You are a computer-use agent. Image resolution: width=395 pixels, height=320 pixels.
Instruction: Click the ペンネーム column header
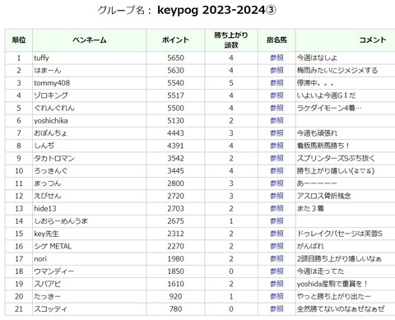[x=90, y=40]
